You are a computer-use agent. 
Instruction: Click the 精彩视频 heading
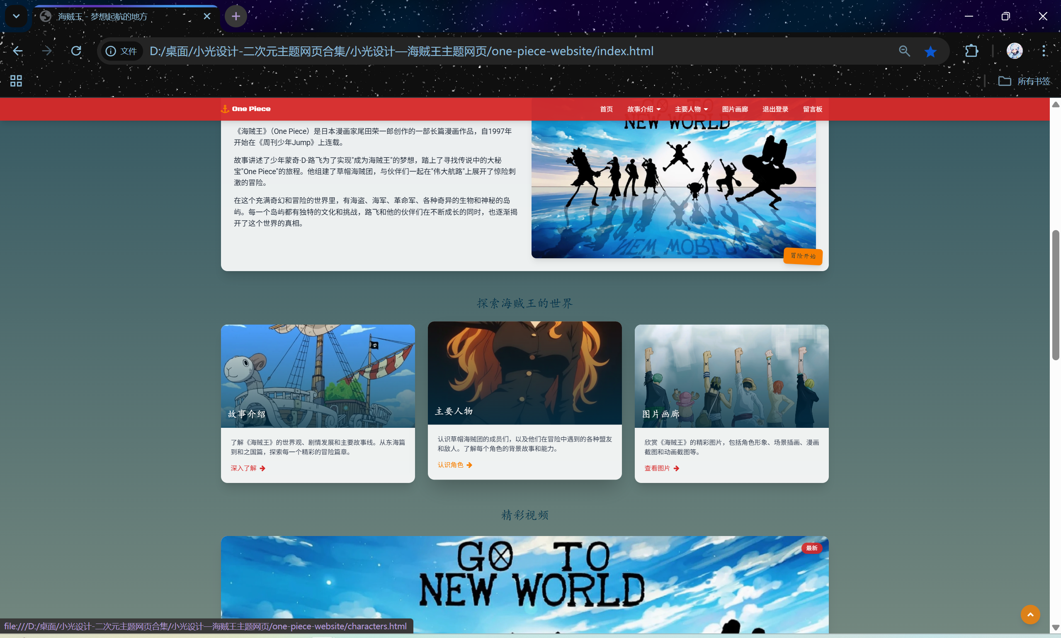click(524, 514)
